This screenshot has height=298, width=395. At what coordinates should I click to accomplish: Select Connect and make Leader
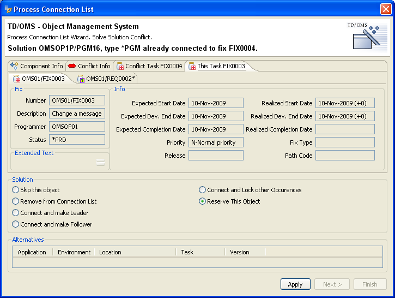16,213
